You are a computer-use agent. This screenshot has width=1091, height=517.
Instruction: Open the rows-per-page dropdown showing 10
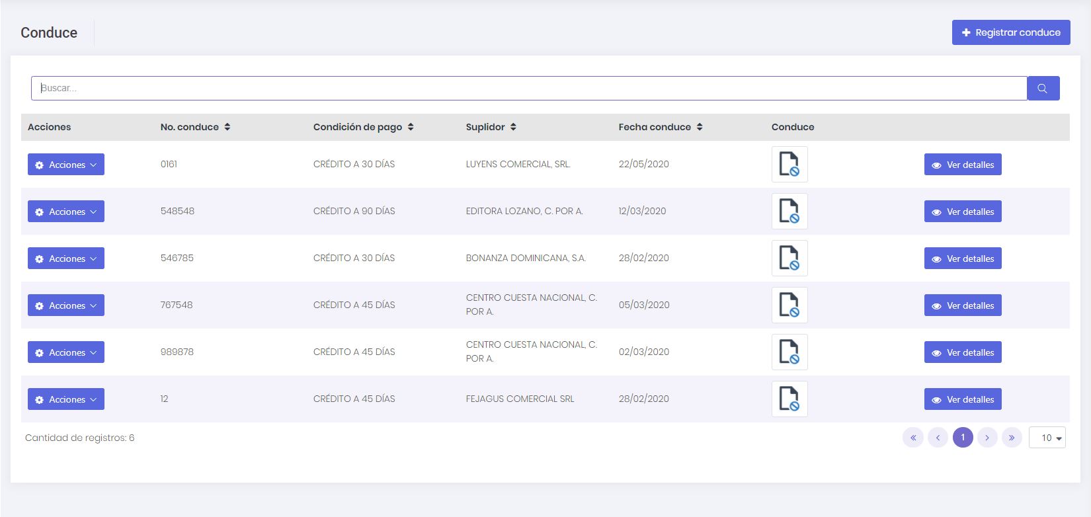coord(1047,438)
